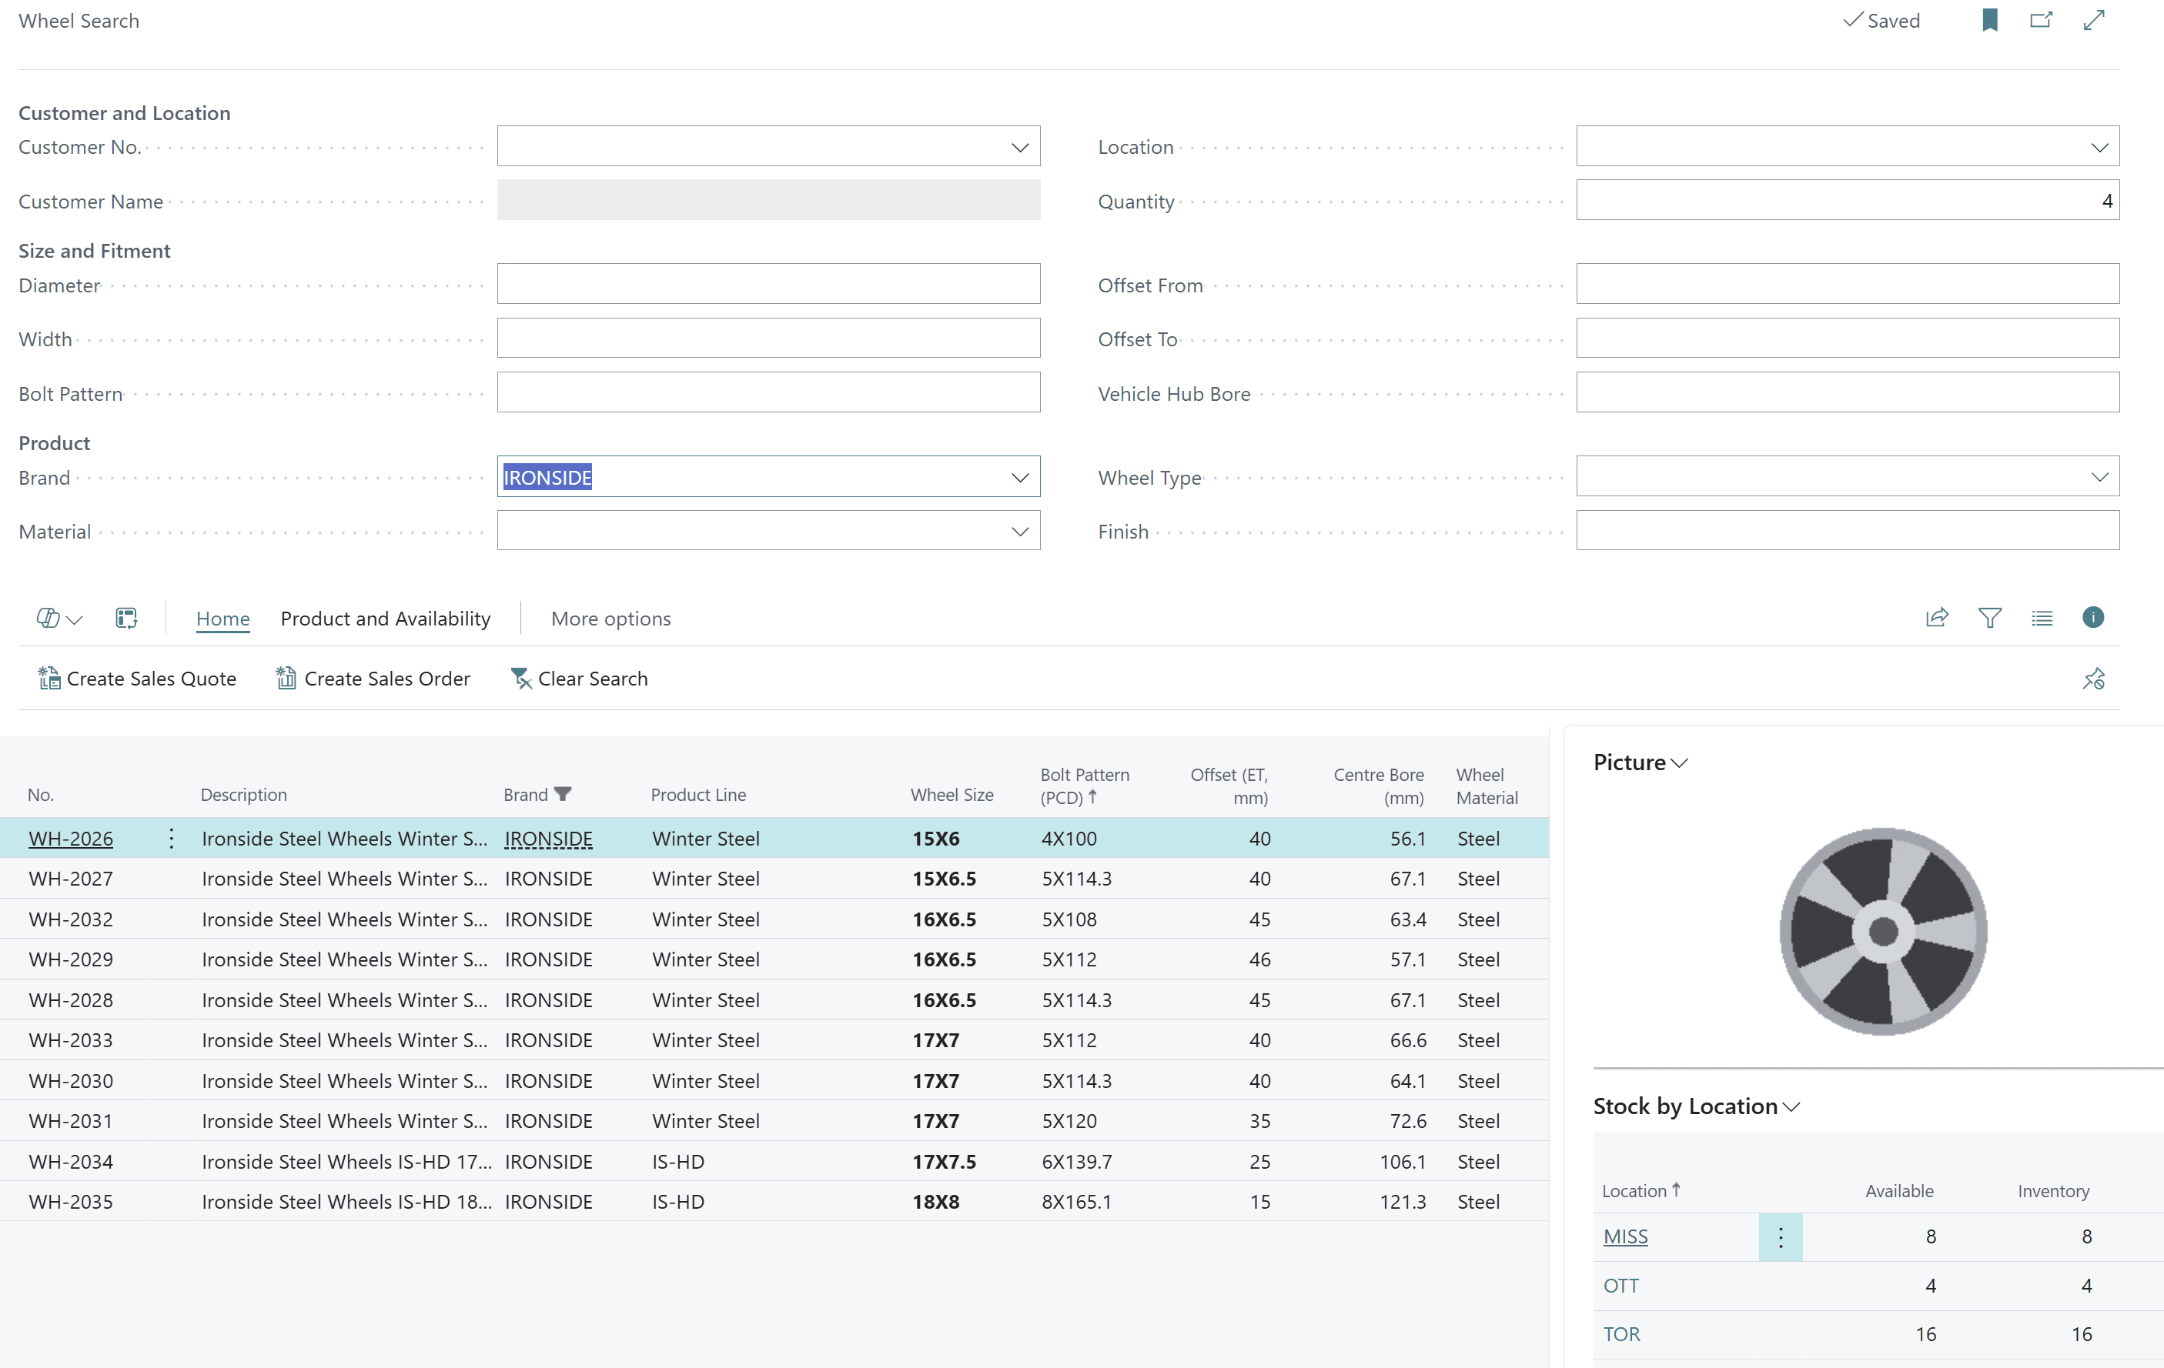This screenshot has width=2164, height=1368.
Task: Click the 6X139.7 bolt pattern cell
Action: coord(1076,1161)
